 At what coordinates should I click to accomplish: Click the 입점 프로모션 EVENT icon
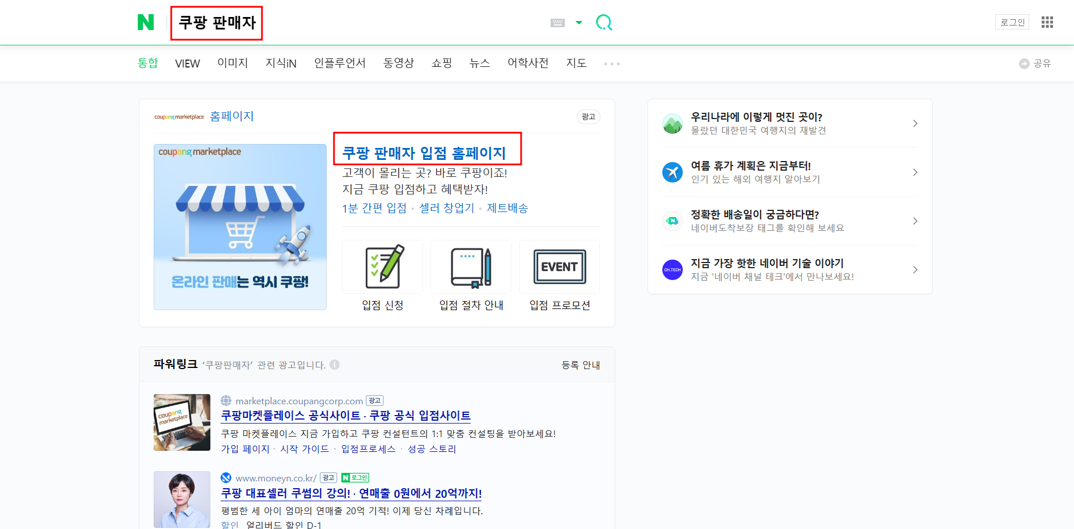(560, 266)
